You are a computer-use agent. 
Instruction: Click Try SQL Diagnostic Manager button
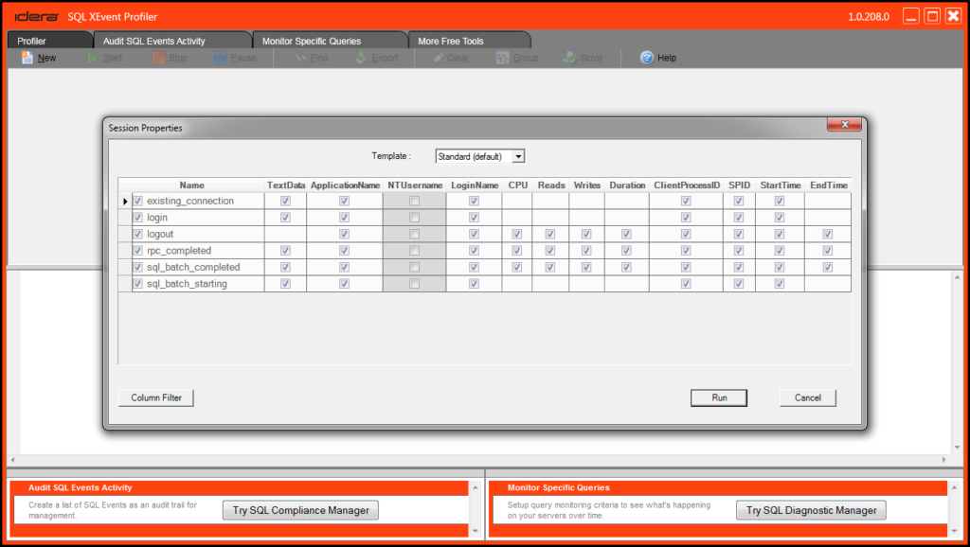click(811, 510)
